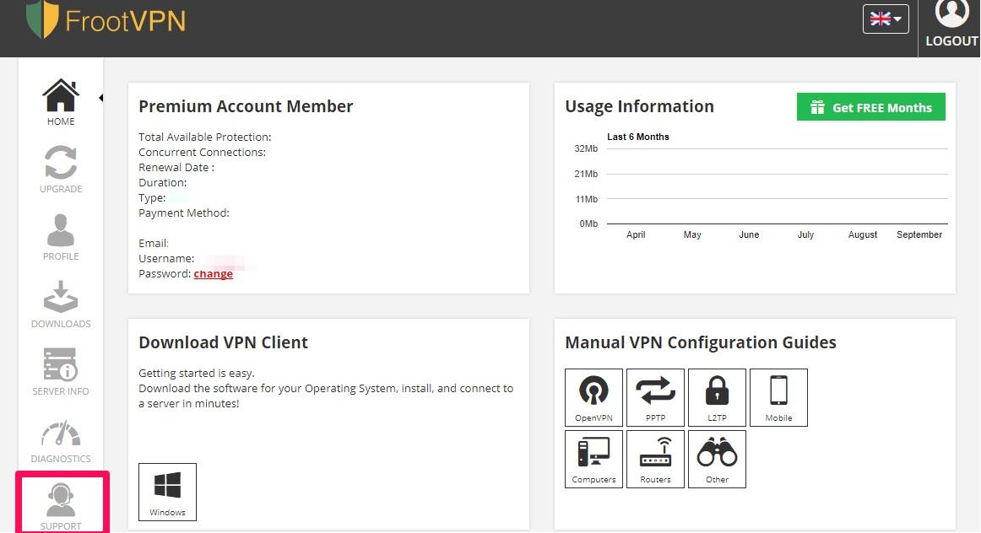
Task: Click the Duration label
Action: tap(163, 182)
